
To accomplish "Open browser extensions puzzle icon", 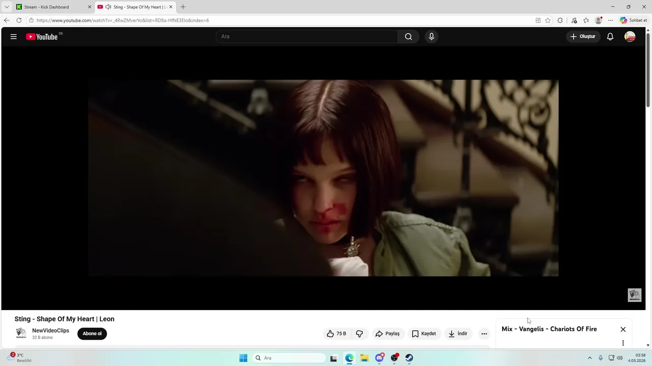I will coord(560,20).
